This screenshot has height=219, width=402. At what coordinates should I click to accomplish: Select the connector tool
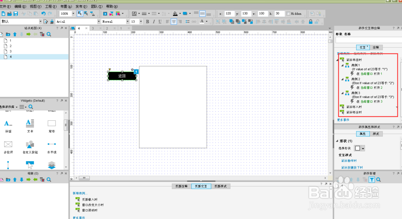coord(92,14)
